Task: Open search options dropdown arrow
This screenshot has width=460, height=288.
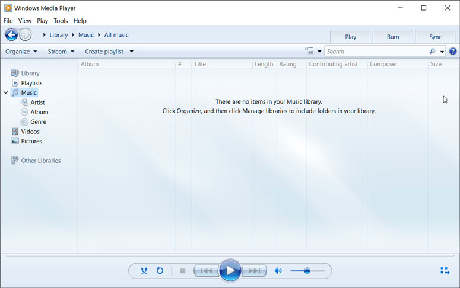Action: coord(442,52)
